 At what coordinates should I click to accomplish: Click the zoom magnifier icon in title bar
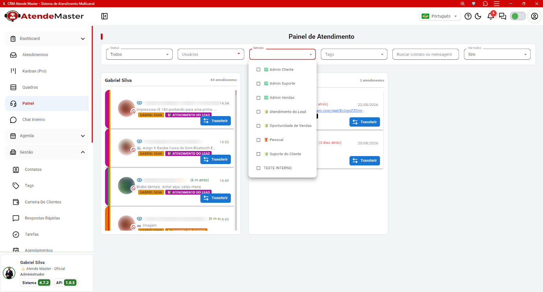pos(463,4)
